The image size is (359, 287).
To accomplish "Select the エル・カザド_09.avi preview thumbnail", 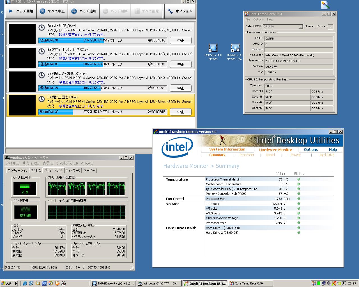I will click(22, 34).
